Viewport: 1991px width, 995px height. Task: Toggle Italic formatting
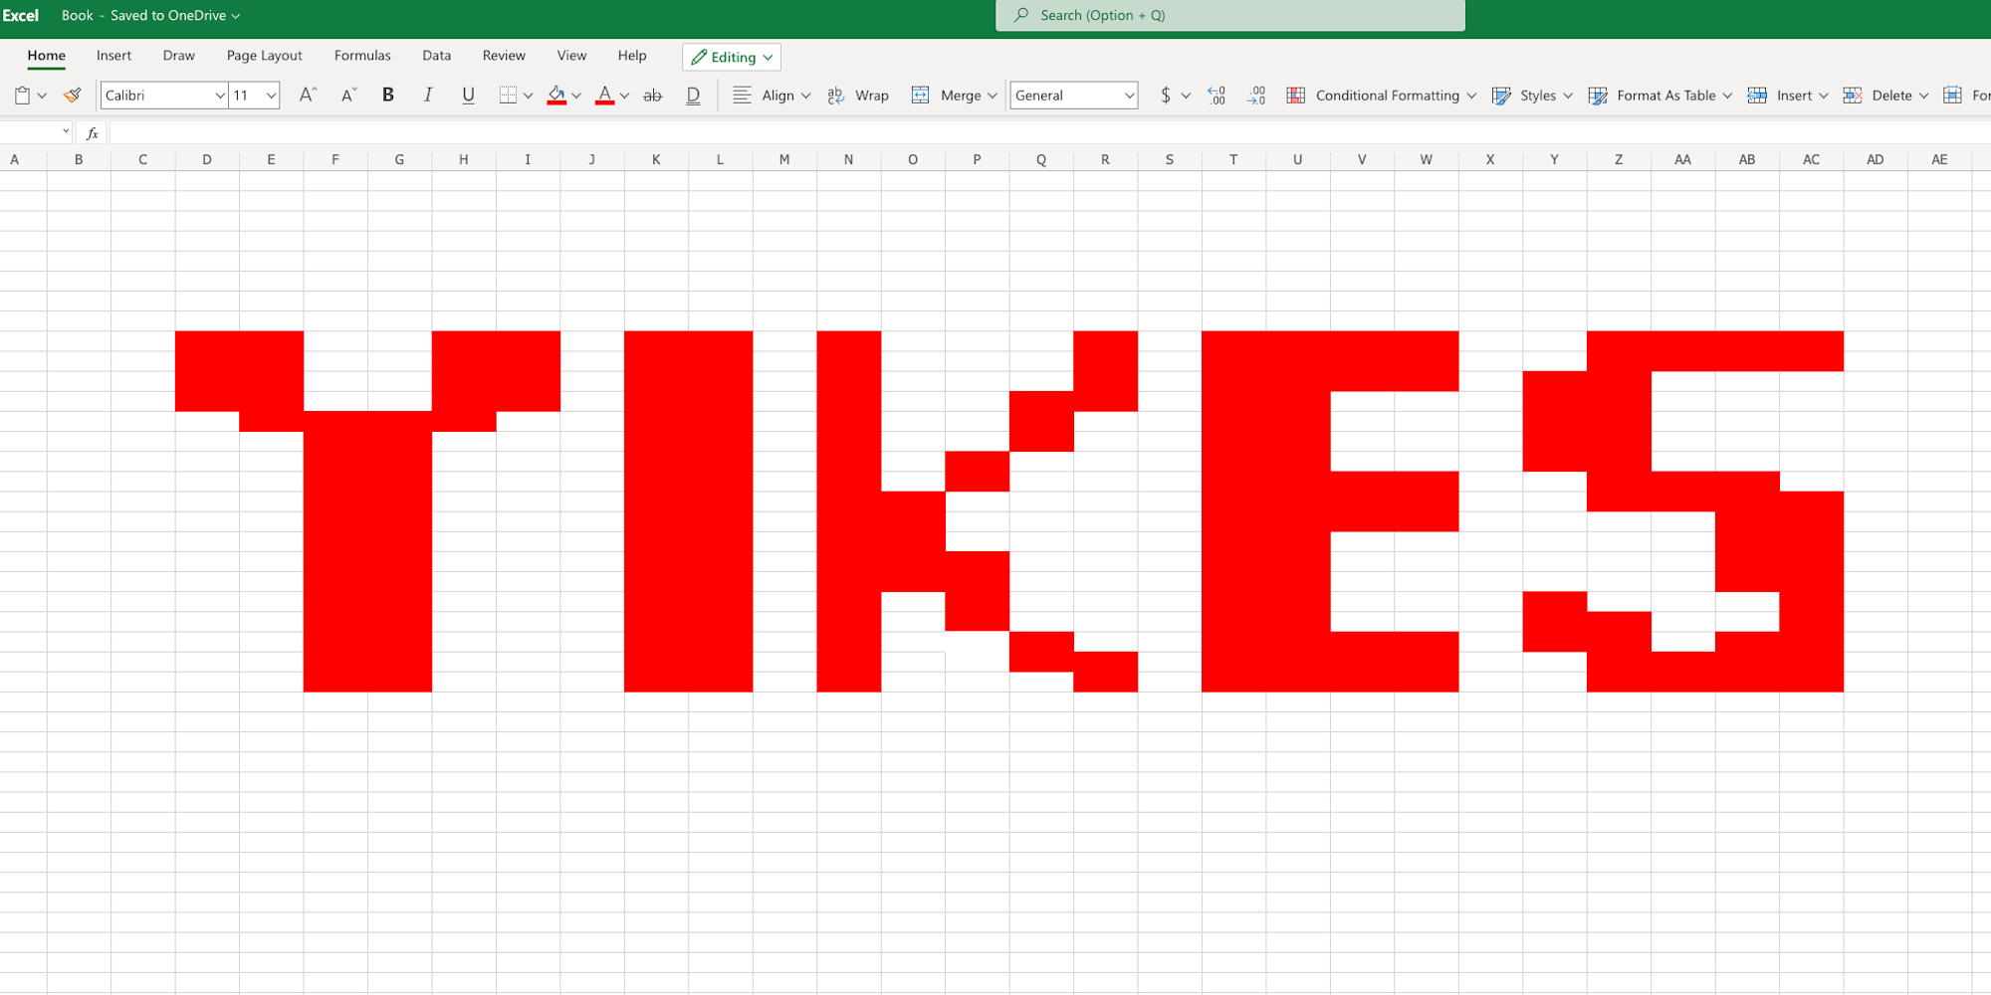(428, 95)
